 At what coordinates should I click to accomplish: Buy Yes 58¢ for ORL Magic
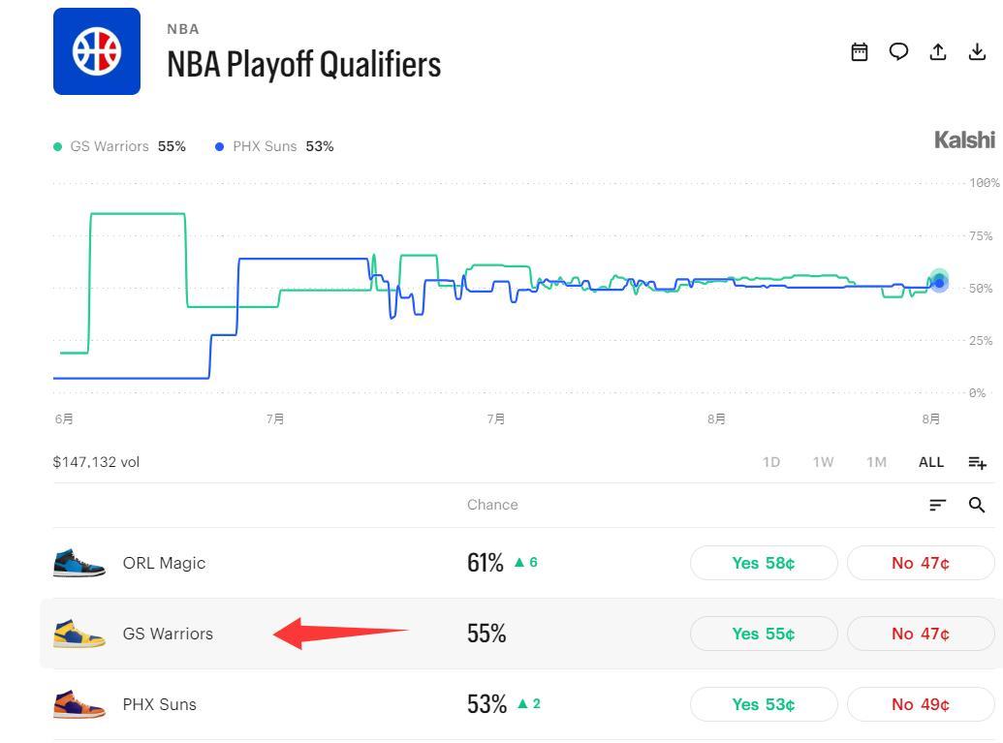[x=764, y=563]
